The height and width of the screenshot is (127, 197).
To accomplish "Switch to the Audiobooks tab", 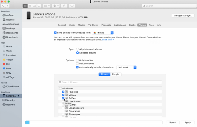I will click(120, 25).
